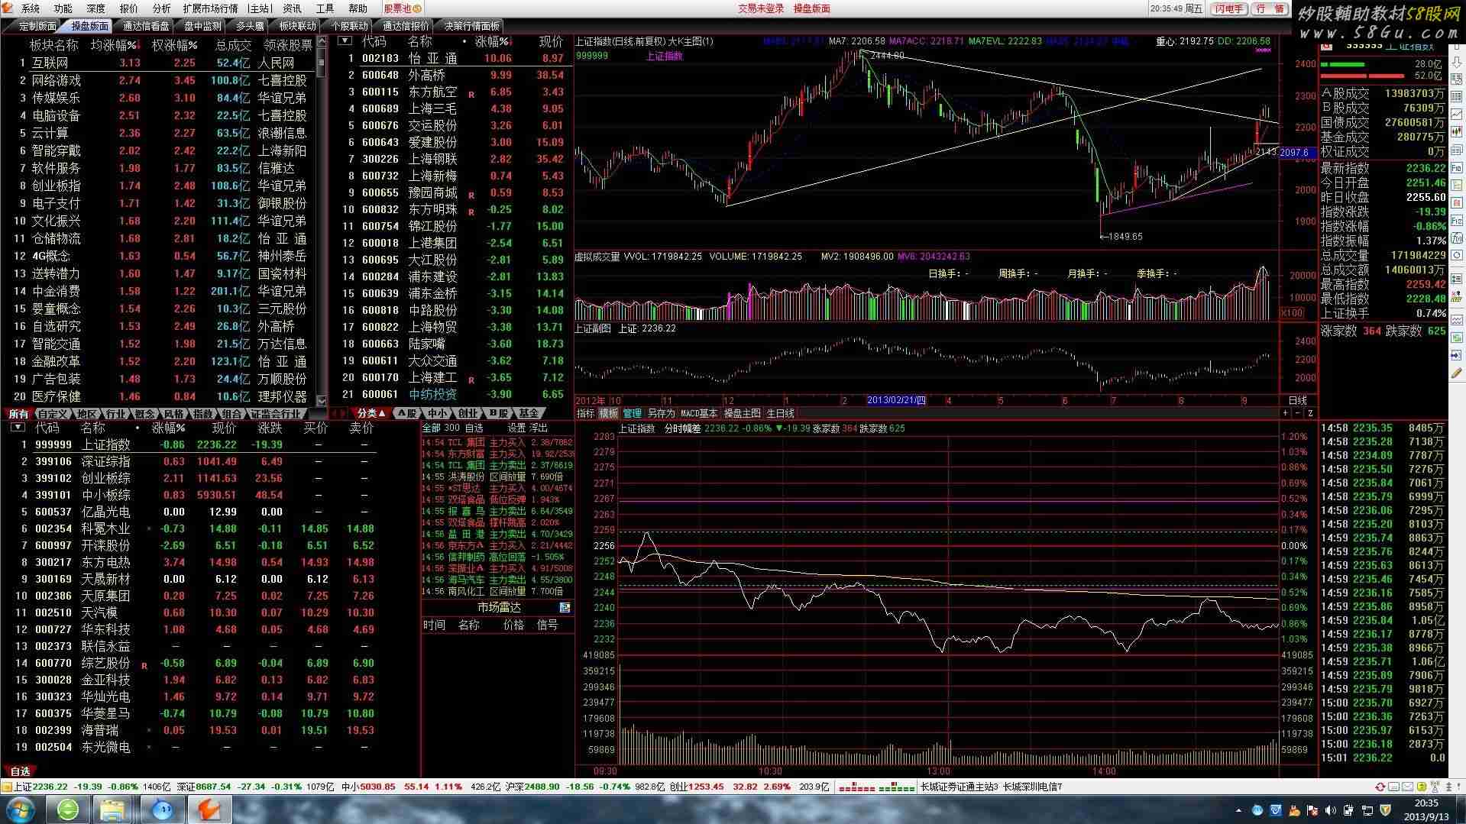
Task: Switch to 盘中监测 tab
Action: [202, 26]
